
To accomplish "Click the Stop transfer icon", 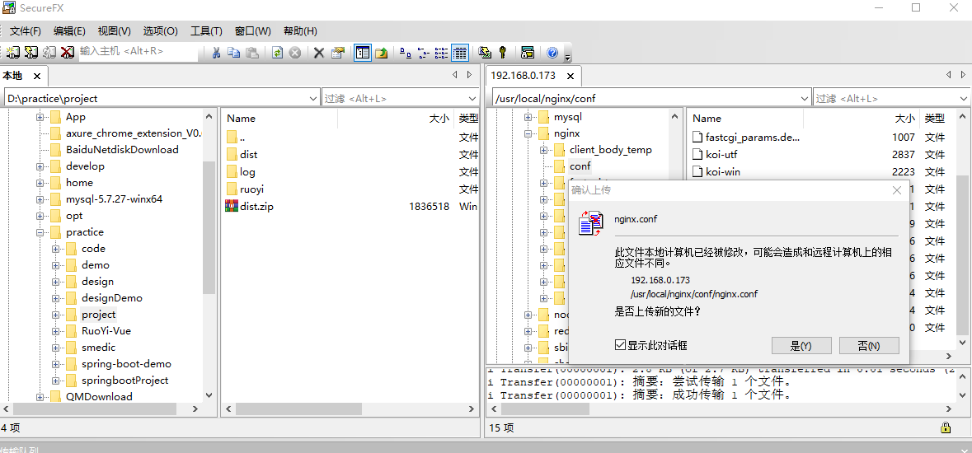I will 295,53.
